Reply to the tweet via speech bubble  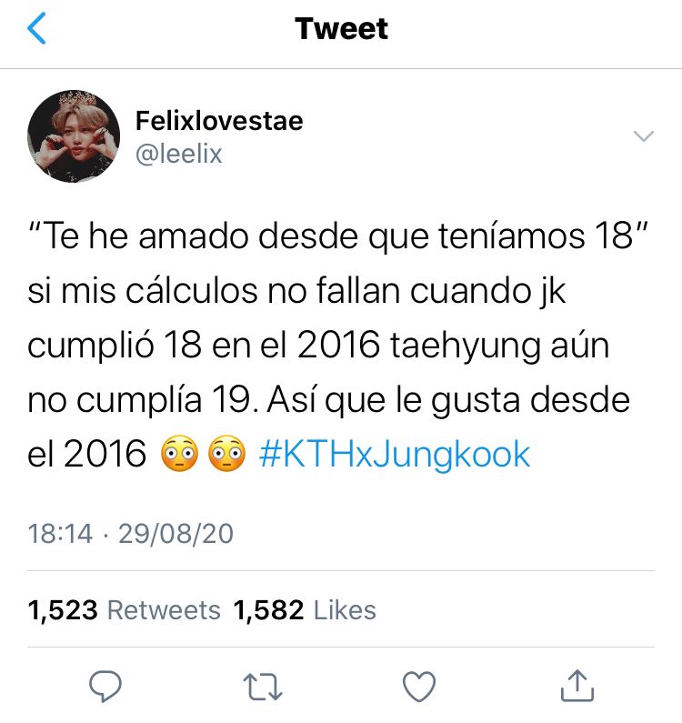click(105, 686)
